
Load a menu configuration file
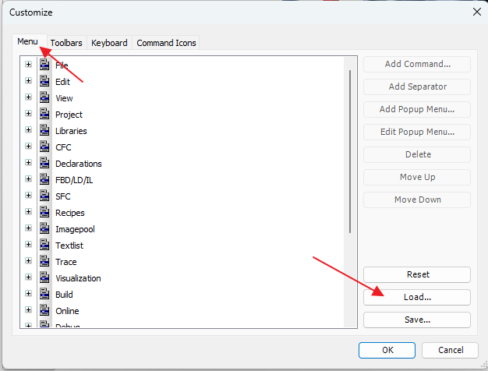pyautogui.click(x=417, y=297)
